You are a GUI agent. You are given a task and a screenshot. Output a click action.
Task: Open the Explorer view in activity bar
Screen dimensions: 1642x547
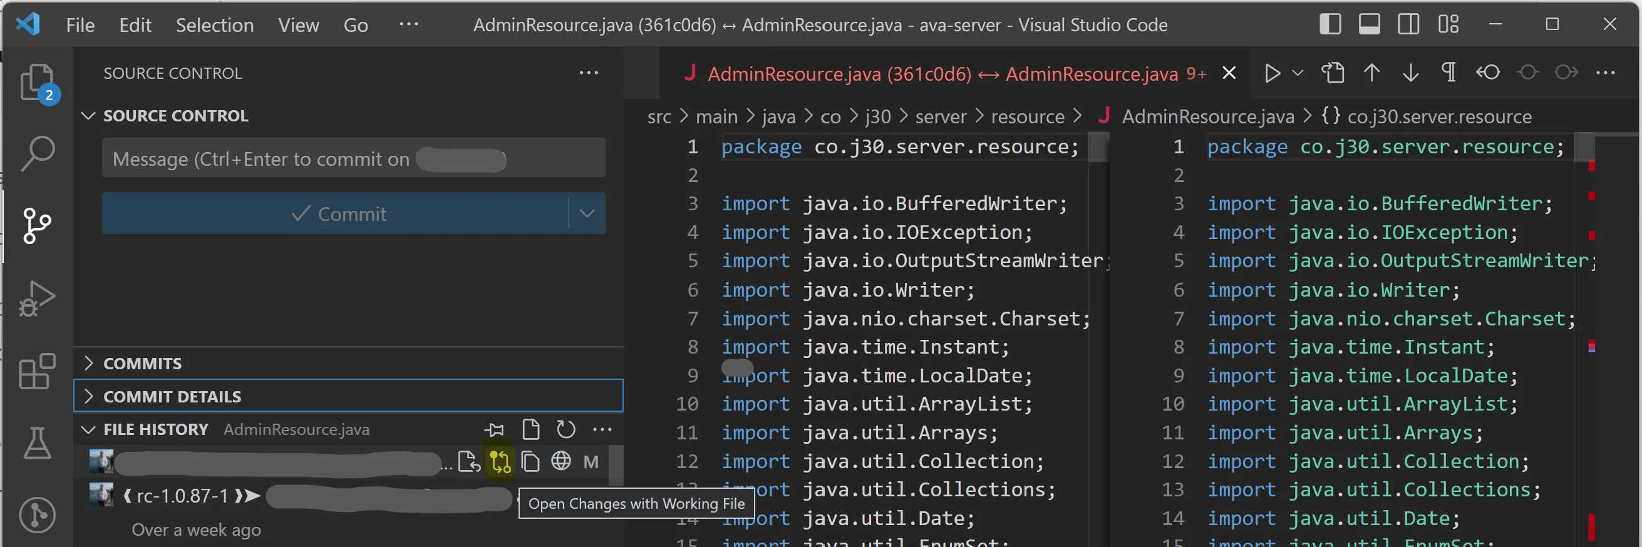tap(36, 83)
